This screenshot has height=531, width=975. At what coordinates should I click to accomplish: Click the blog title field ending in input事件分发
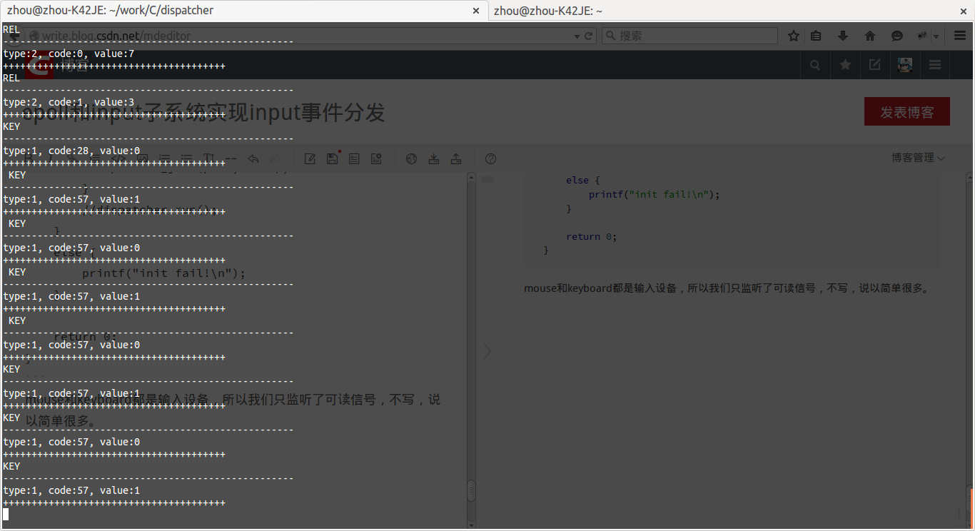click(205, 112)
